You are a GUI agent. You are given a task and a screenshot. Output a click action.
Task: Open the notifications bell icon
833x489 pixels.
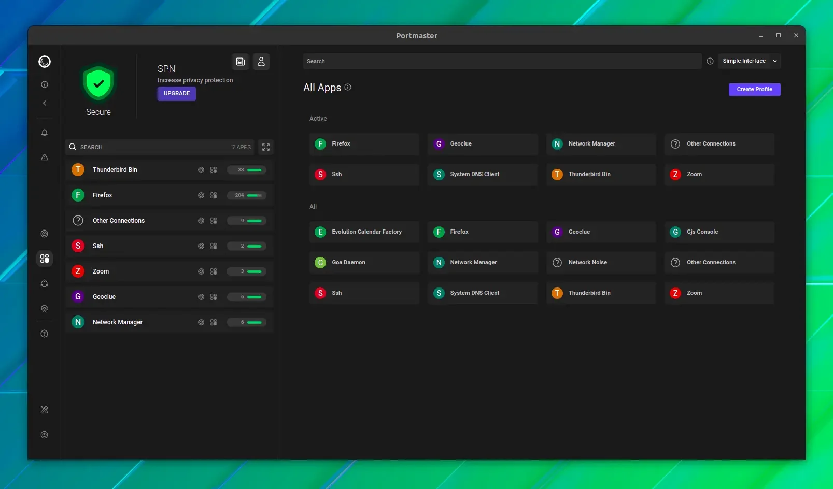(x=45, y=133)
